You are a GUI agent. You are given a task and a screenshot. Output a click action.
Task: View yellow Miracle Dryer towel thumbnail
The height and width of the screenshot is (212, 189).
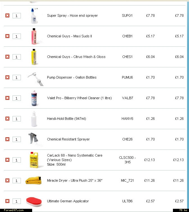(33, 180)
